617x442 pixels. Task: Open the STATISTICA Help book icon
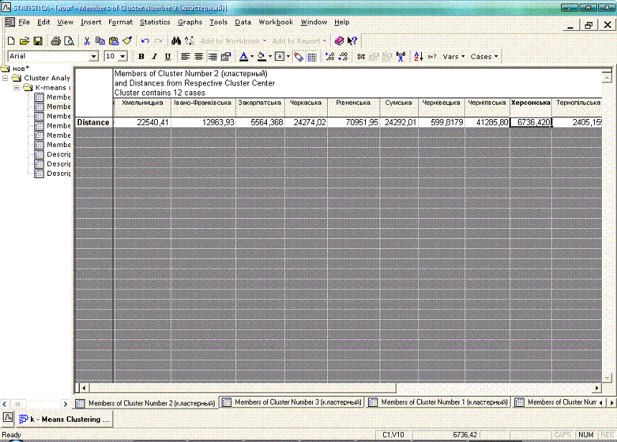click(x=339, y=41)
